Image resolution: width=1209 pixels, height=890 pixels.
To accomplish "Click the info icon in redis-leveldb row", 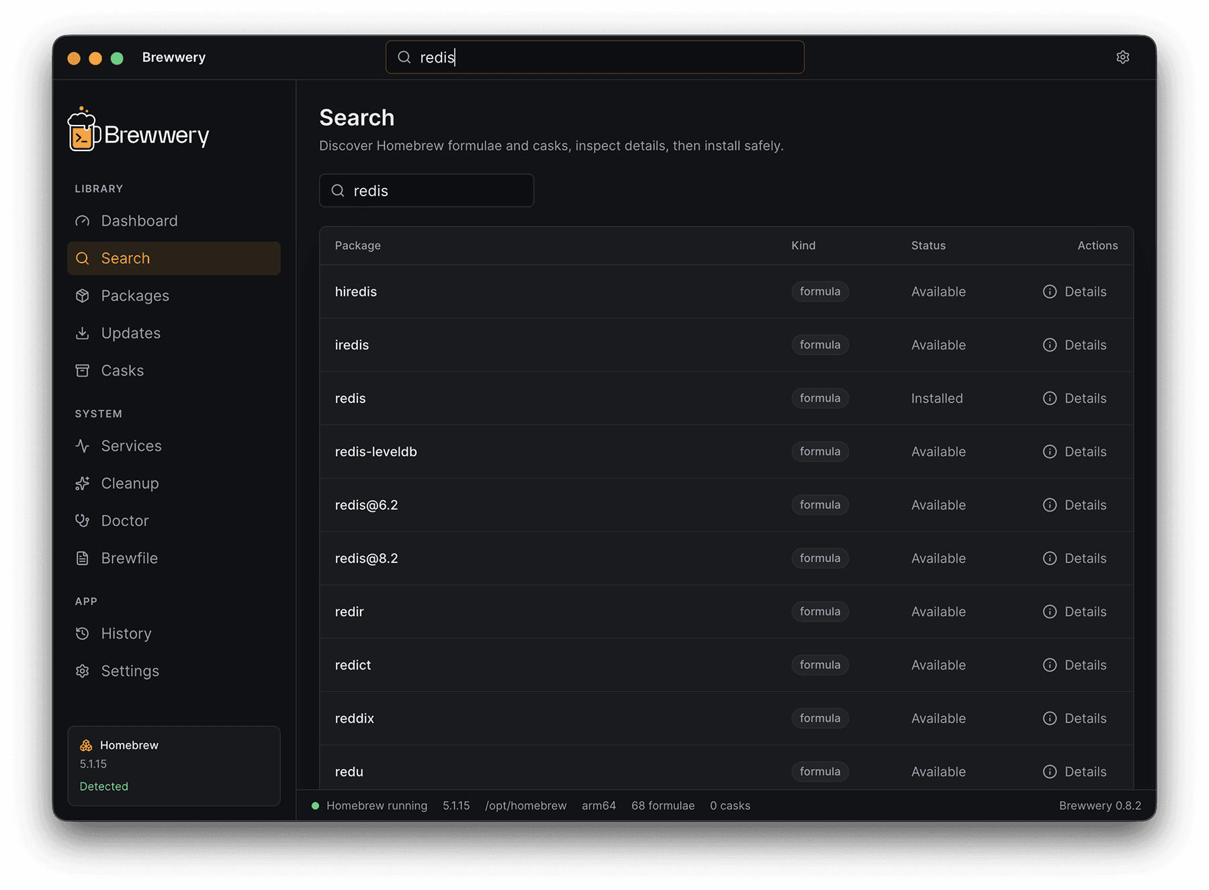I will point(1050,451).
